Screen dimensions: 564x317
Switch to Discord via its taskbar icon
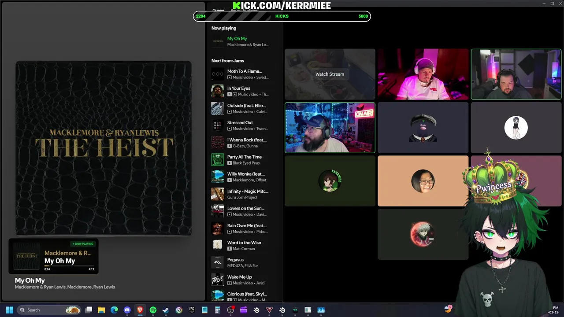tap(127, 310)
